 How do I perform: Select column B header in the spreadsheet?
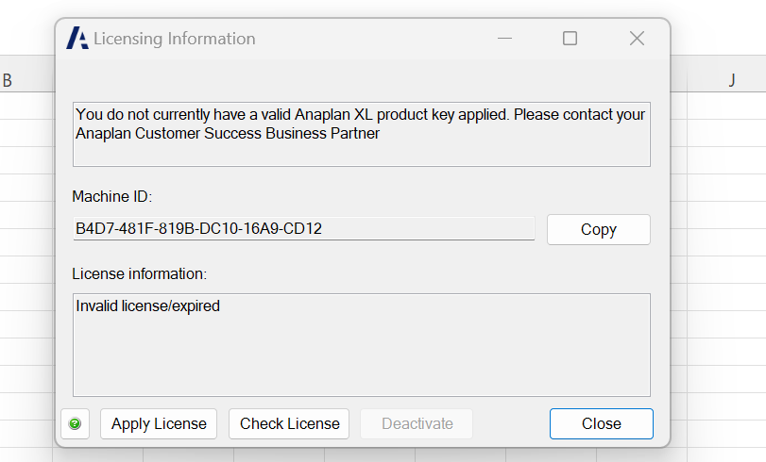[8, 80]
